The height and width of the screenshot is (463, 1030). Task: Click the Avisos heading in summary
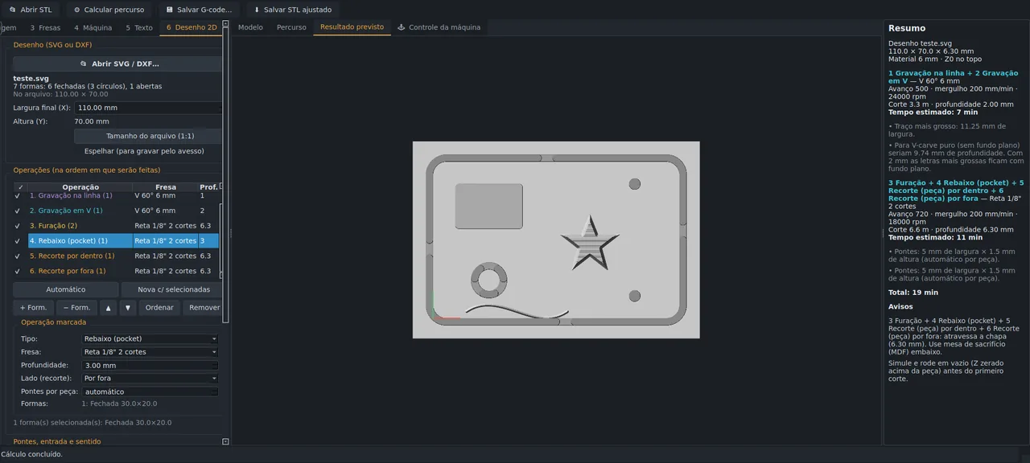coord(900,306)
